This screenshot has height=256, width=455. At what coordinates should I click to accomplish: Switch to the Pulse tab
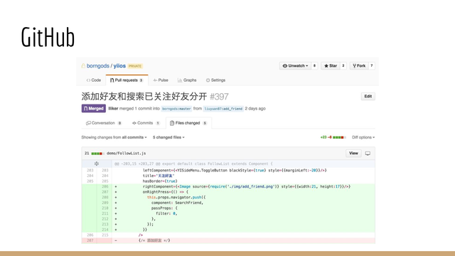pos(161,80)
